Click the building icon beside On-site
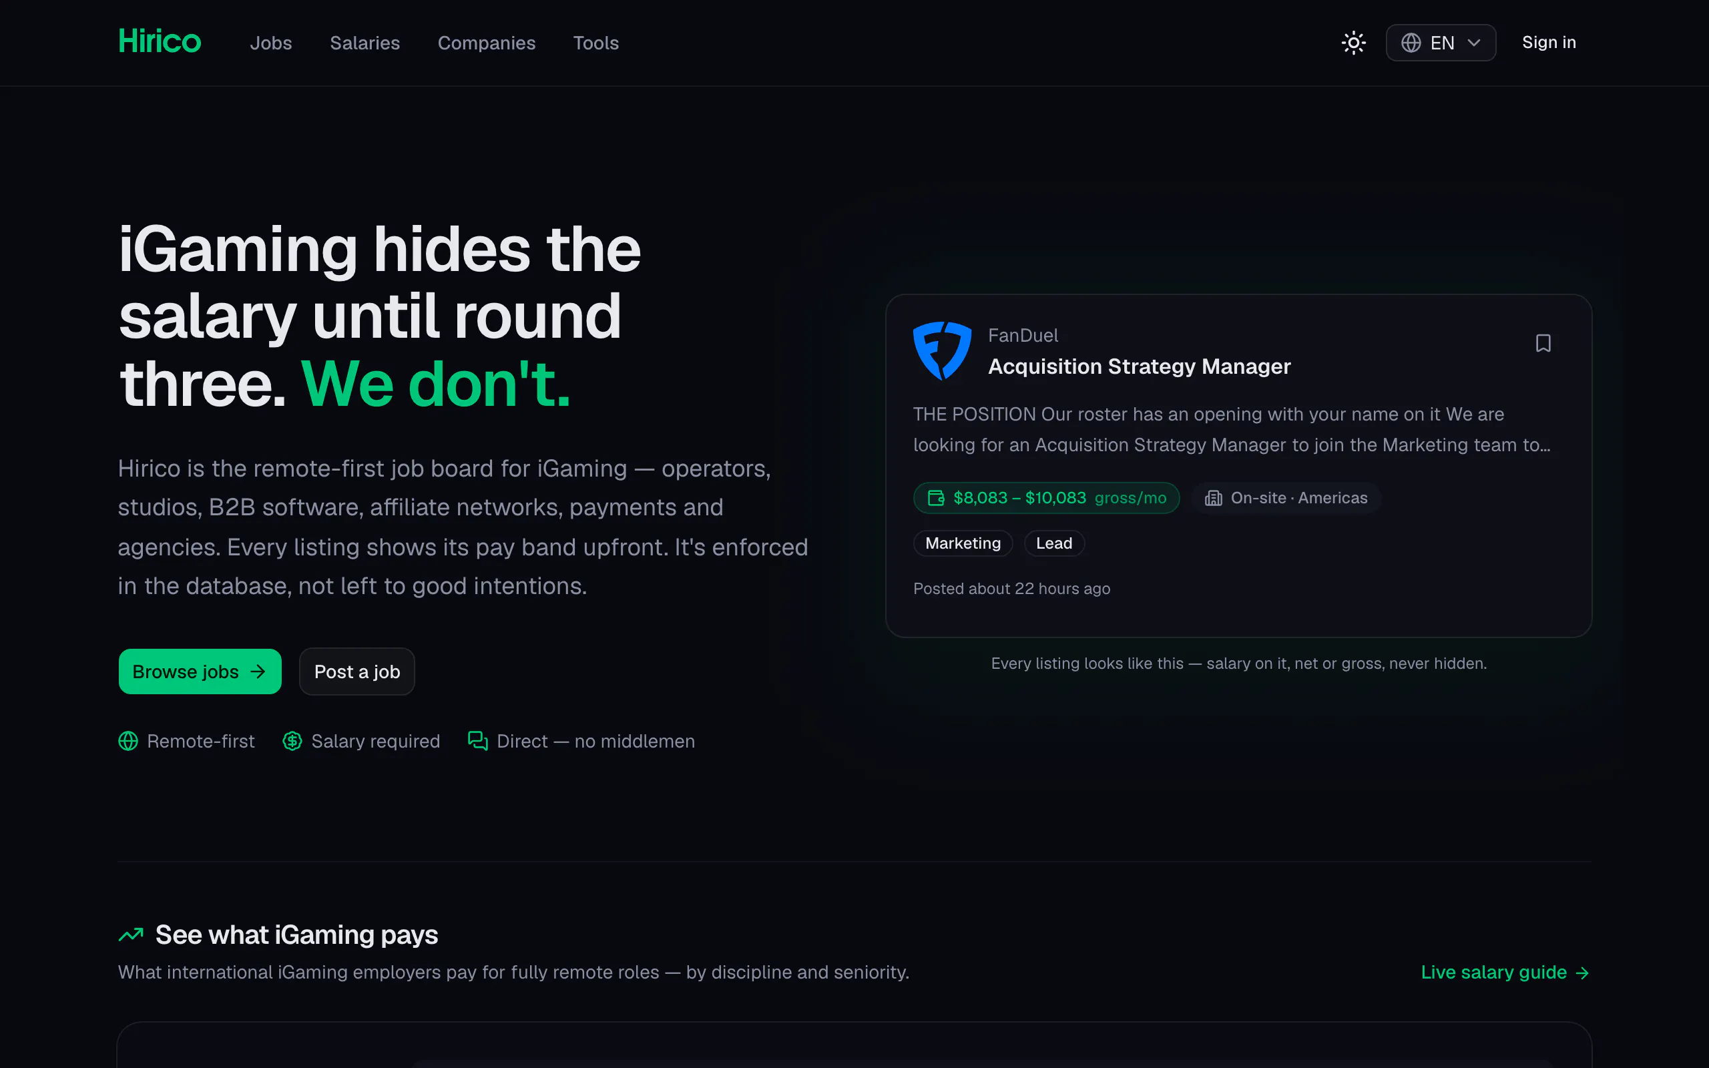 pyautogui.click(x=1213, y=498)
